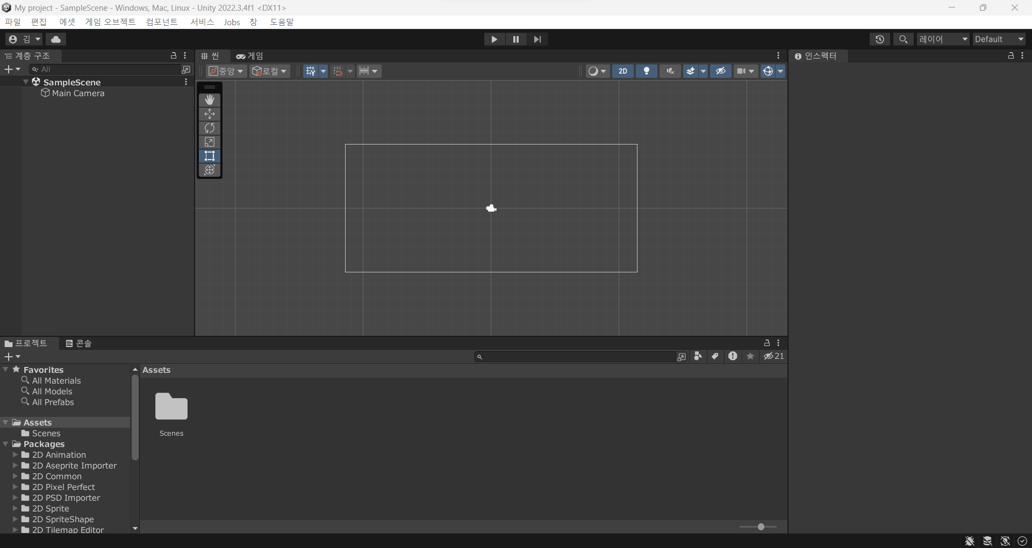Select the Scale tool

[x=210, y=142]
